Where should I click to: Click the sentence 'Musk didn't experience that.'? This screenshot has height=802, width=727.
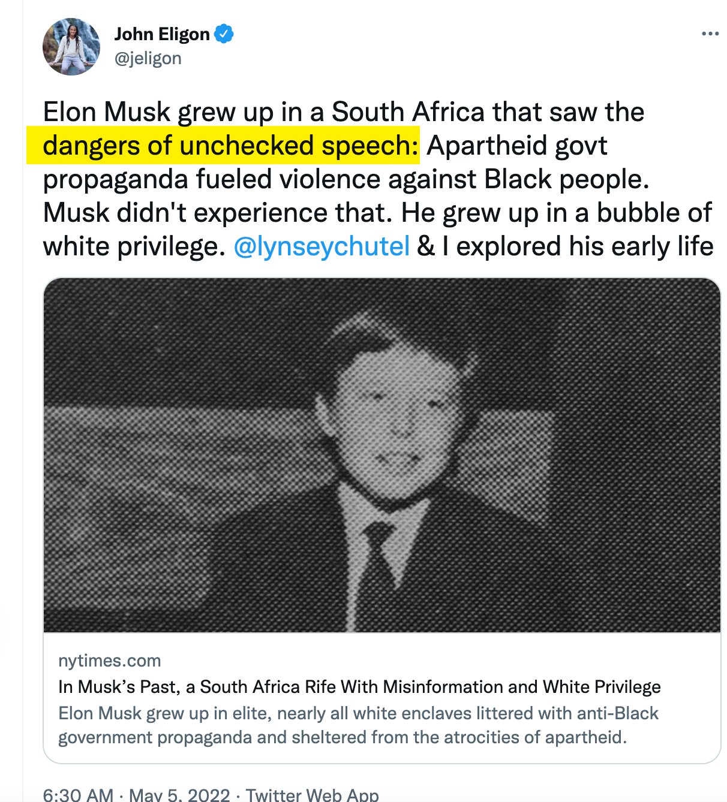218,213
